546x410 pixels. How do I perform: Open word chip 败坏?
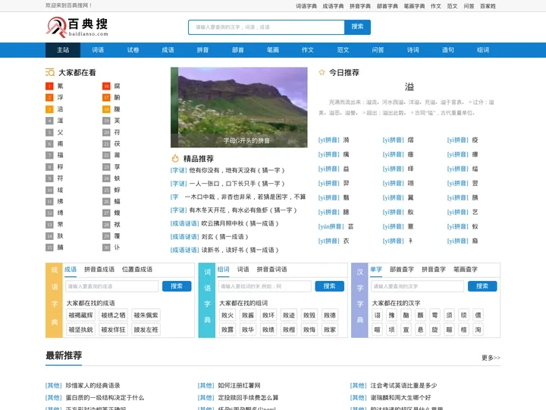[x=268, y=315]
